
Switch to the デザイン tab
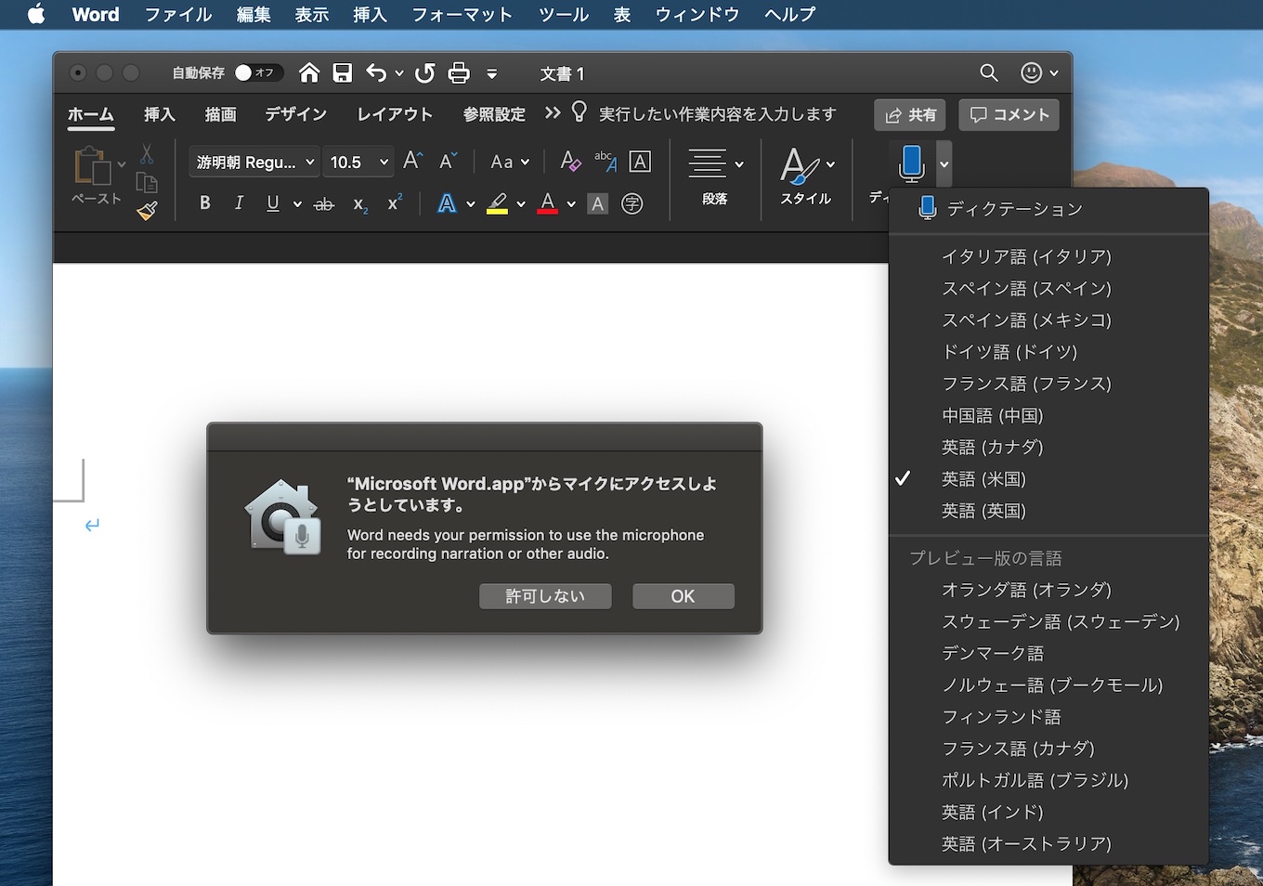point(296,114)
